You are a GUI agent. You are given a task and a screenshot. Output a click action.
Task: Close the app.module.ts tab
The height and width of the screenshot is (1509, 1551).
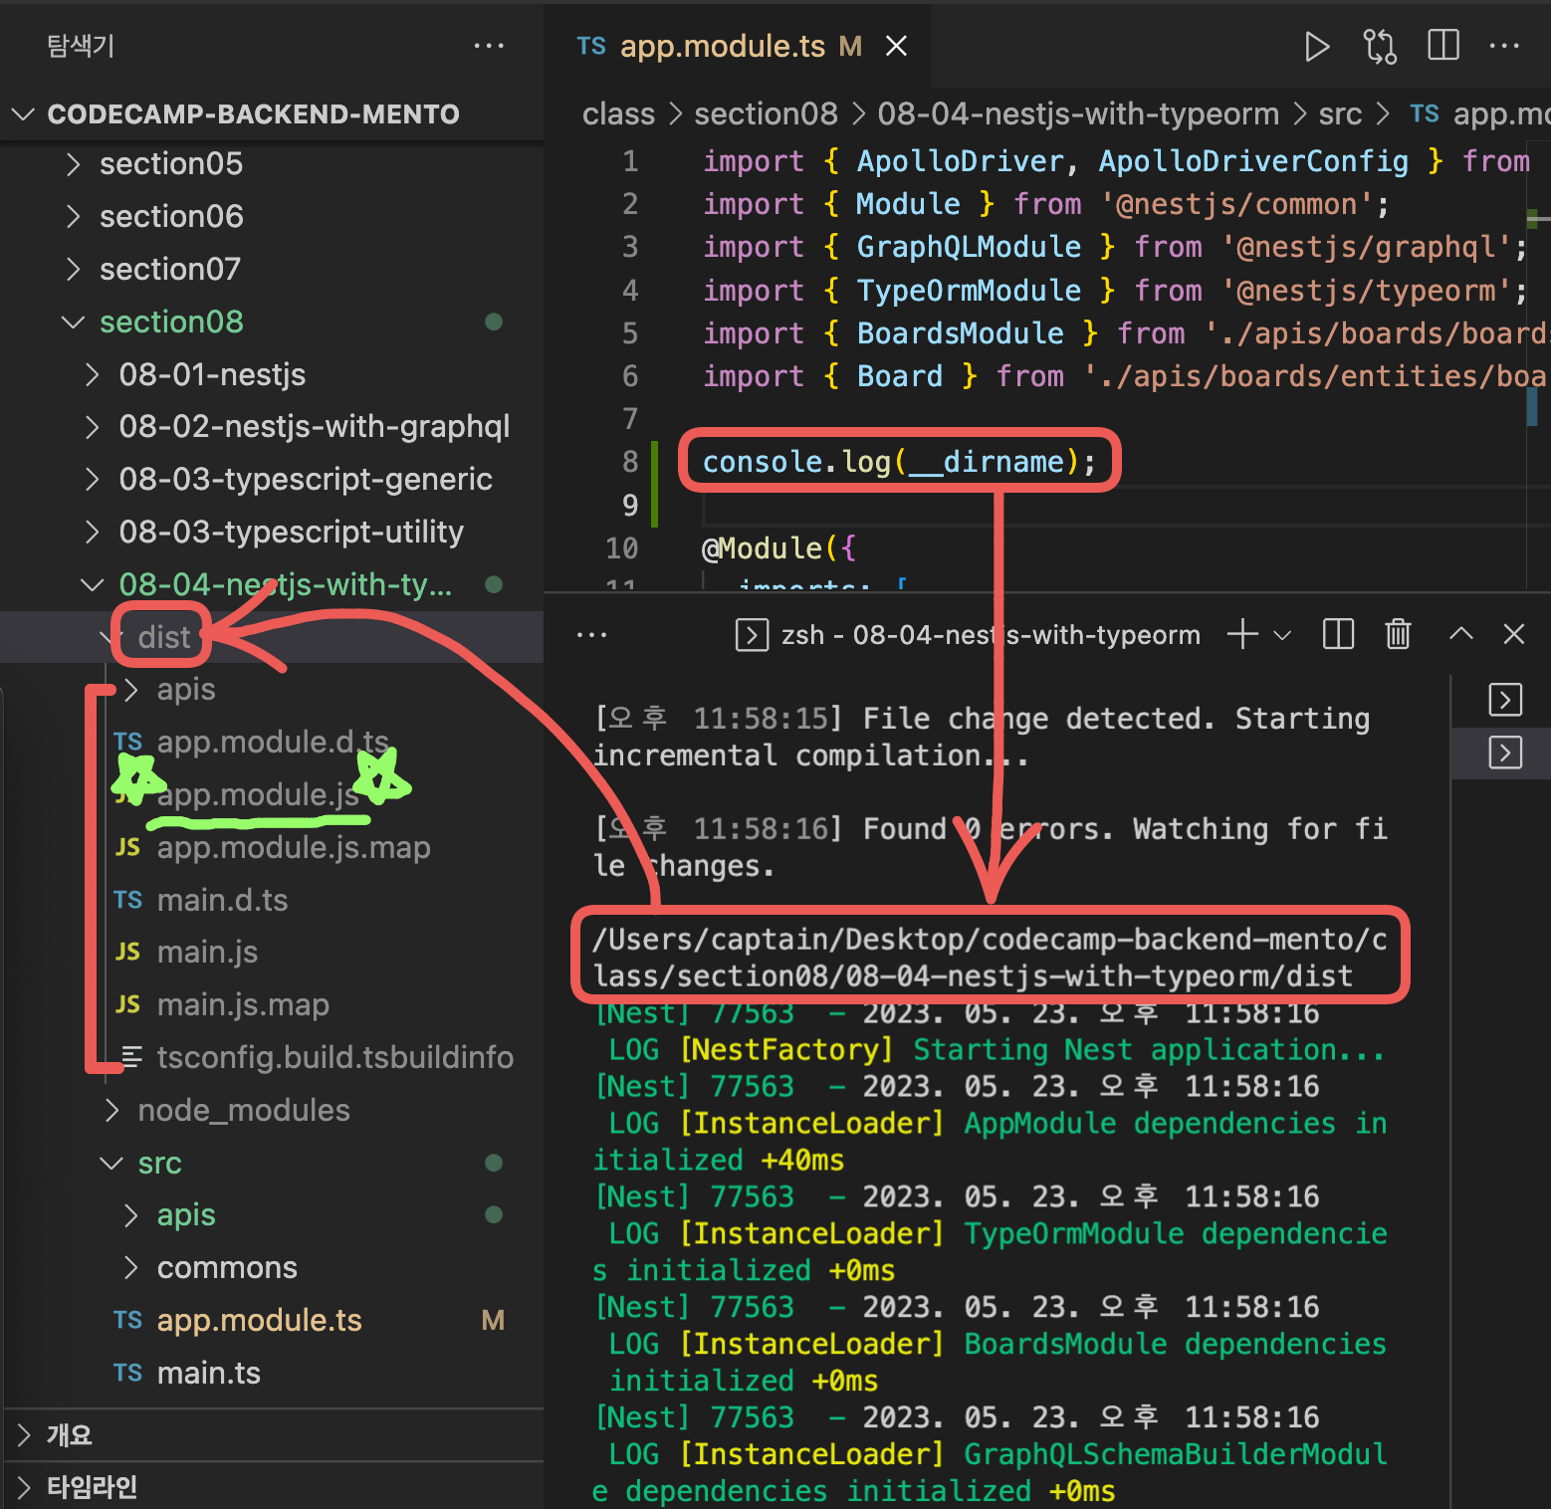pos(896,46)
